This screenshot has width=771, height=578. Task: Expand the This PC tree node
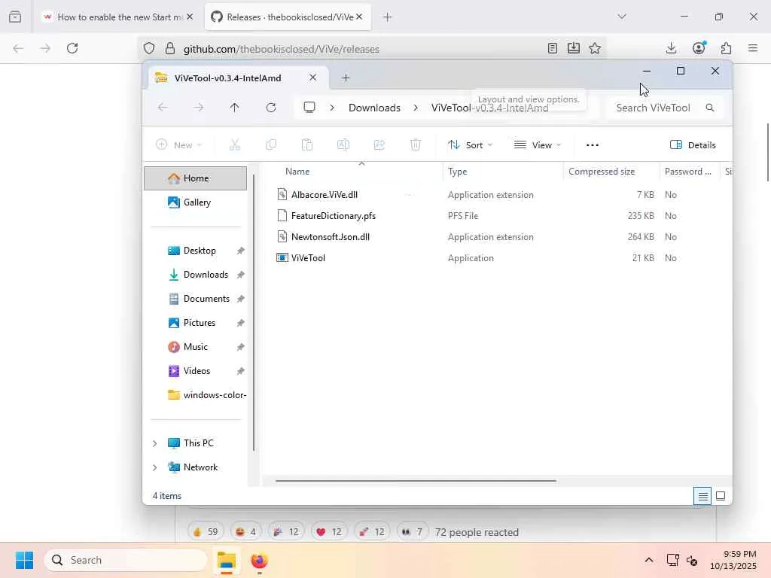[155, 443]
